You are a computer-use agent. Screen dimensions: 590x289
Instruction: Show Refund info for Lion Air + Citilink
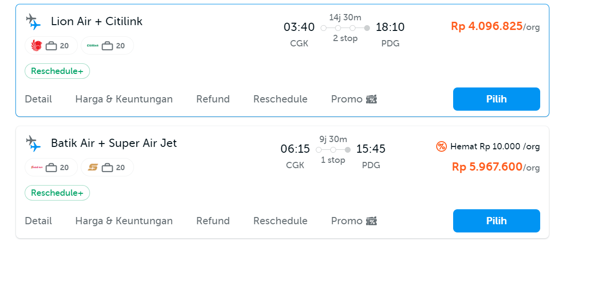coord(213,99)
